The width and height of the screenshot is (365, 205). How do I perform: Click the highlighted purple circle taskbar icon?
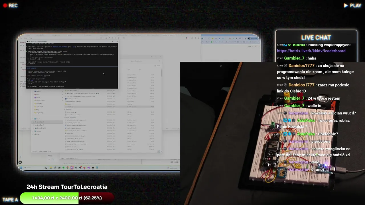[72, 167]
